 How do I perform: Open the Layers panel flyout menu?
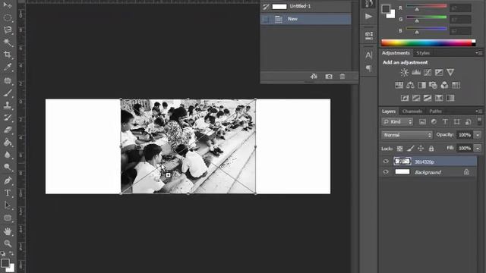coord(479,111)
